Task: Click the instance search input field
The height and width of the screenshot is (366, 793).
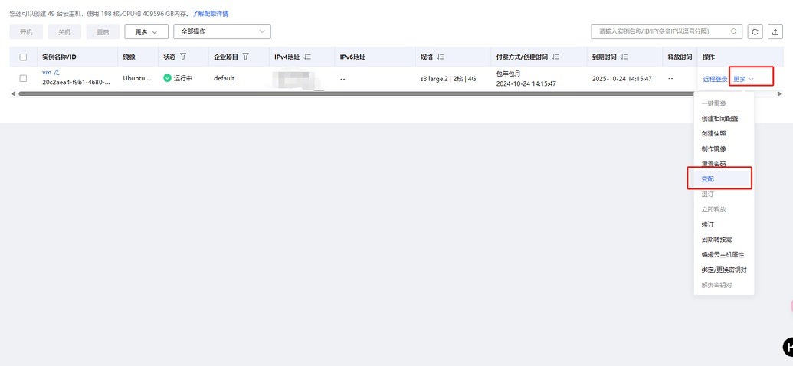Action: click(661, 31)
